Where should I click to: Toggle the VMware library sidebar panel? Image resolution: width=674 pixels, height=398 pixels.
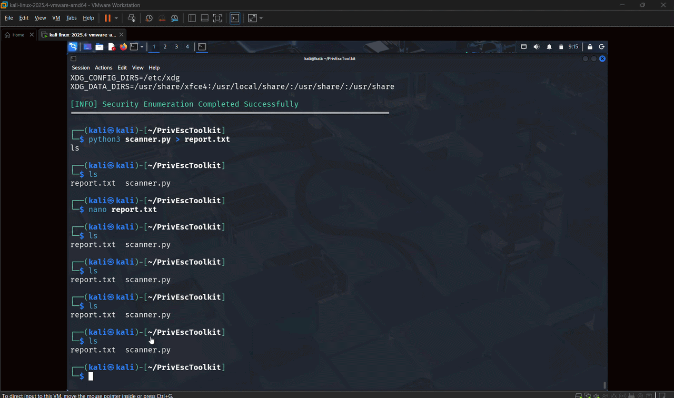tap(192, 18)
